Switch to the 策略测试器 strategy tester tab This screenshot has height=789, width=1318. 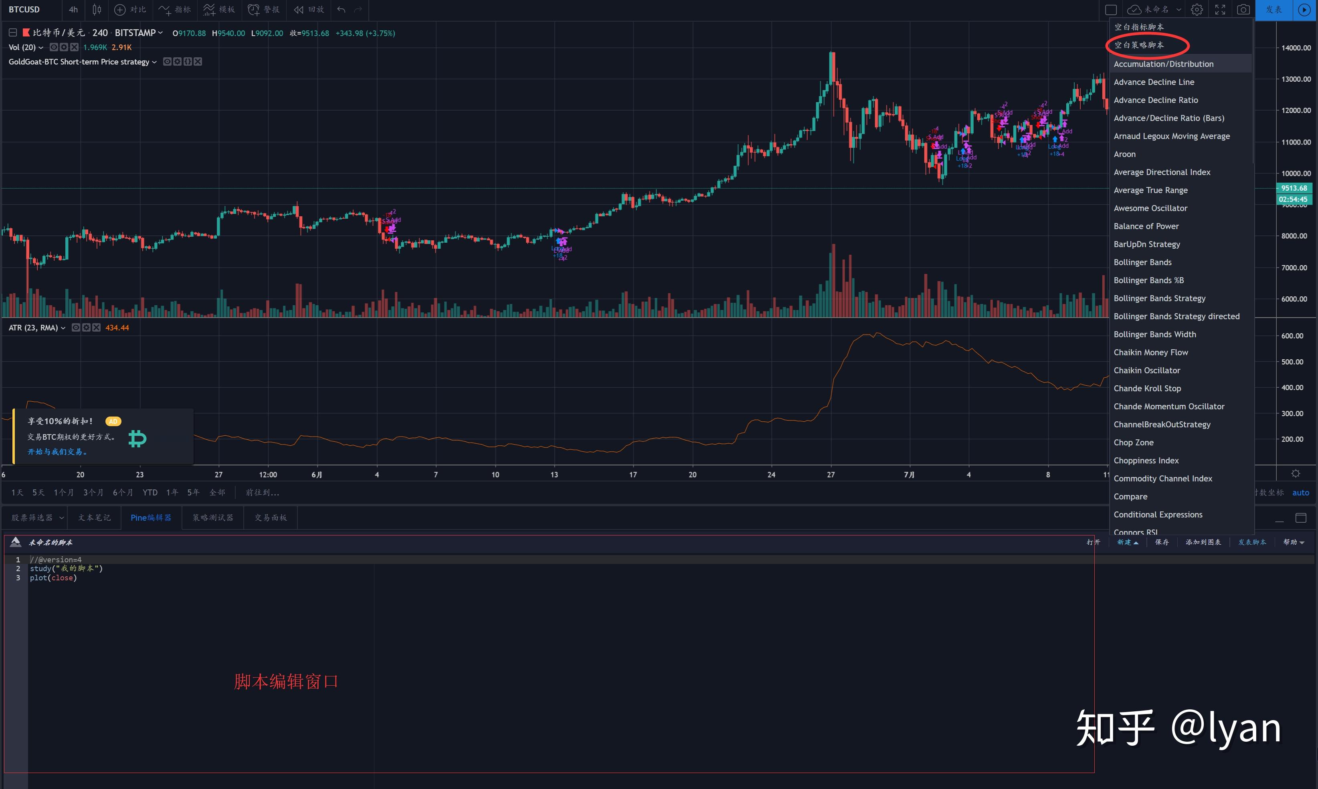click(x=213, y=517)
